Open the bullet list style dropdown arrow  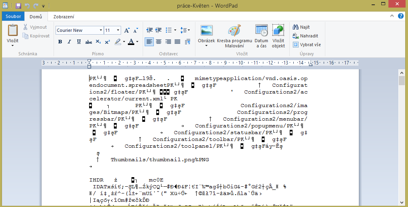point(175,30)
